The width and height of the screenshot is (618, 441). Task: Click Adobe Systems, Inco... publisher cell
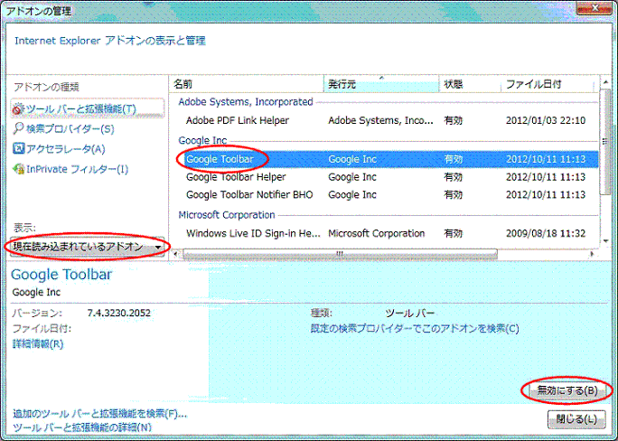(x=380, y=120)
